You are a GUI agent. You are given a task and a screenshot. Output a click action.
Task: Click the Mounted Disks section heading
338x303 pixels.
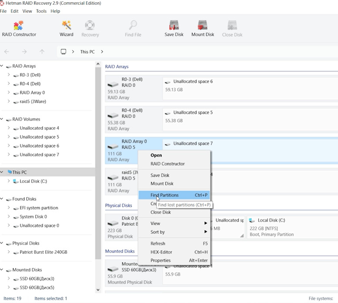(120, 251)
